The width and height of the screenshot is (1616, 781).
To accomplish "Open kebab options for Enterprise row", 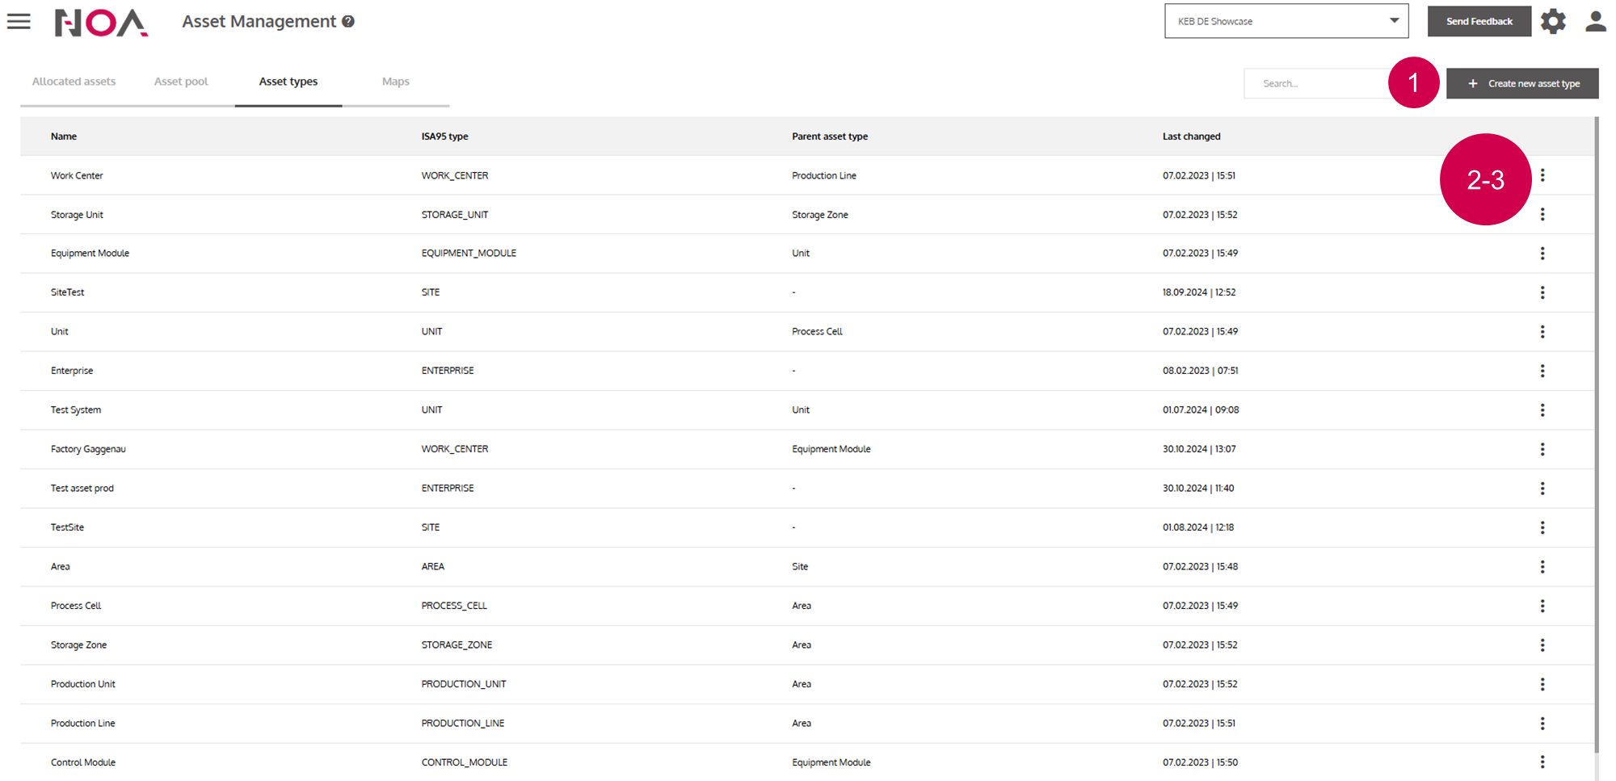I will pos(1542,371).
